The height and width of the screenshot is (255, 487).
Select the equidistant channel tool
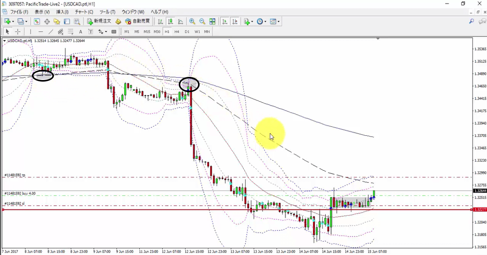tap(61, 32)
